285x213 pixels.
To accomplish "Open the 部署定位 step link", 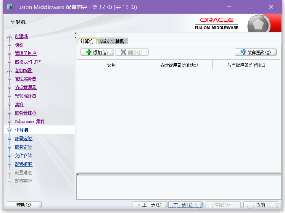I will (23, 139).
